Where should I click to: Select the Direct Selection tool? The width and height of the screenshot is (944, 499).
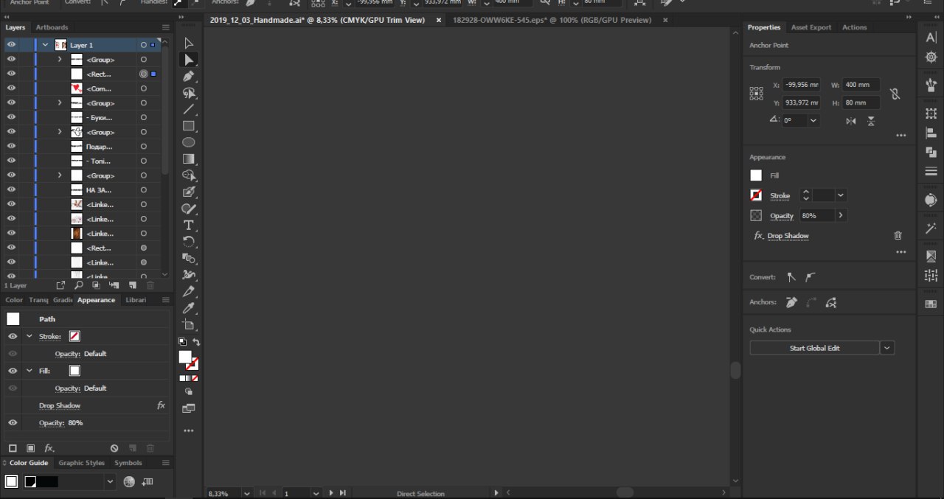(x=189, y=60)
